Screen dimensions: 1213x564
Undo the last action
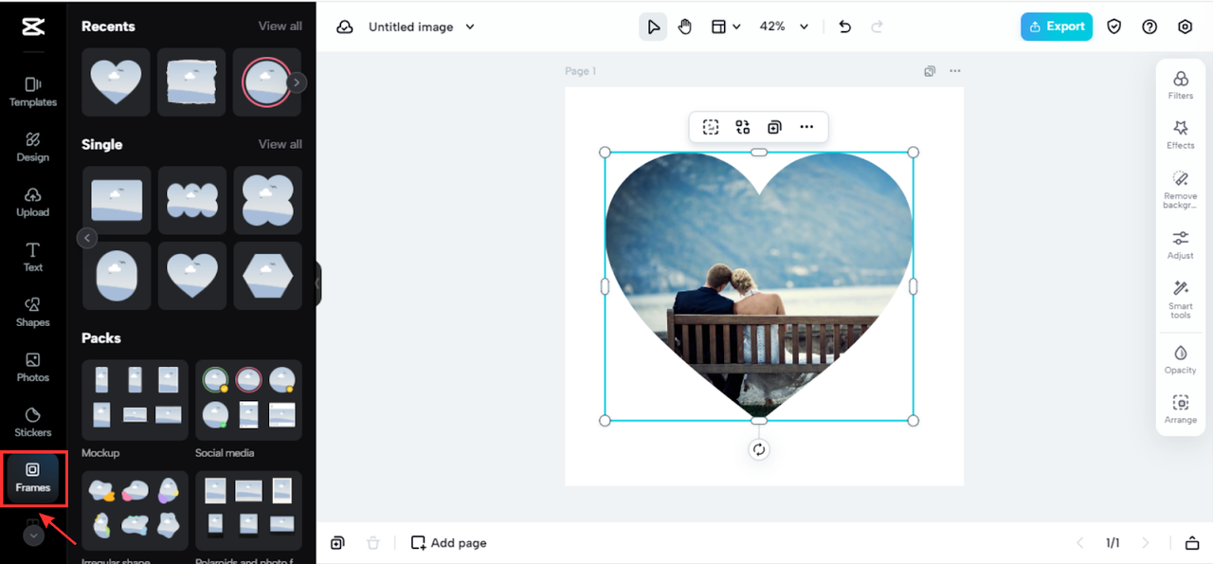click(845, 27)
